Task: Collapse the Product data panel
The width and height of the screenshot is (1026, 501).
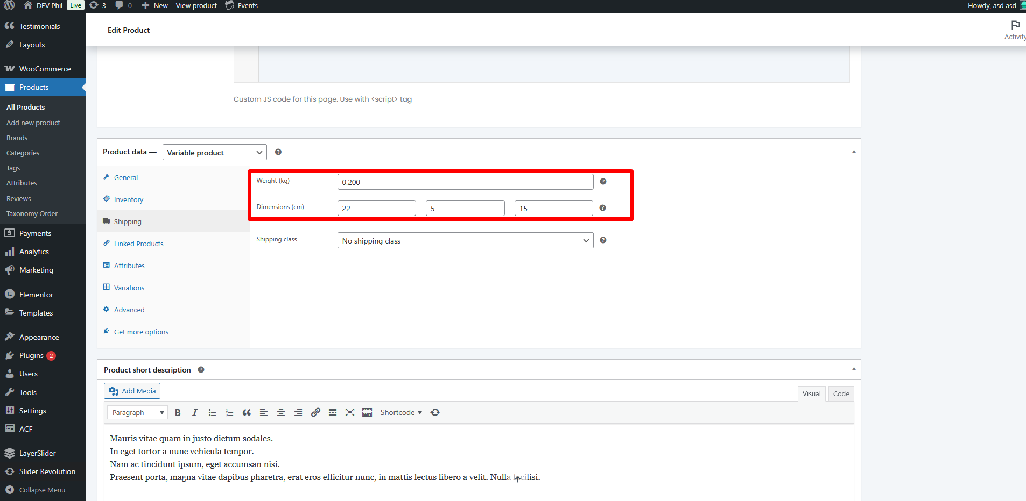Action: (854, 152)
